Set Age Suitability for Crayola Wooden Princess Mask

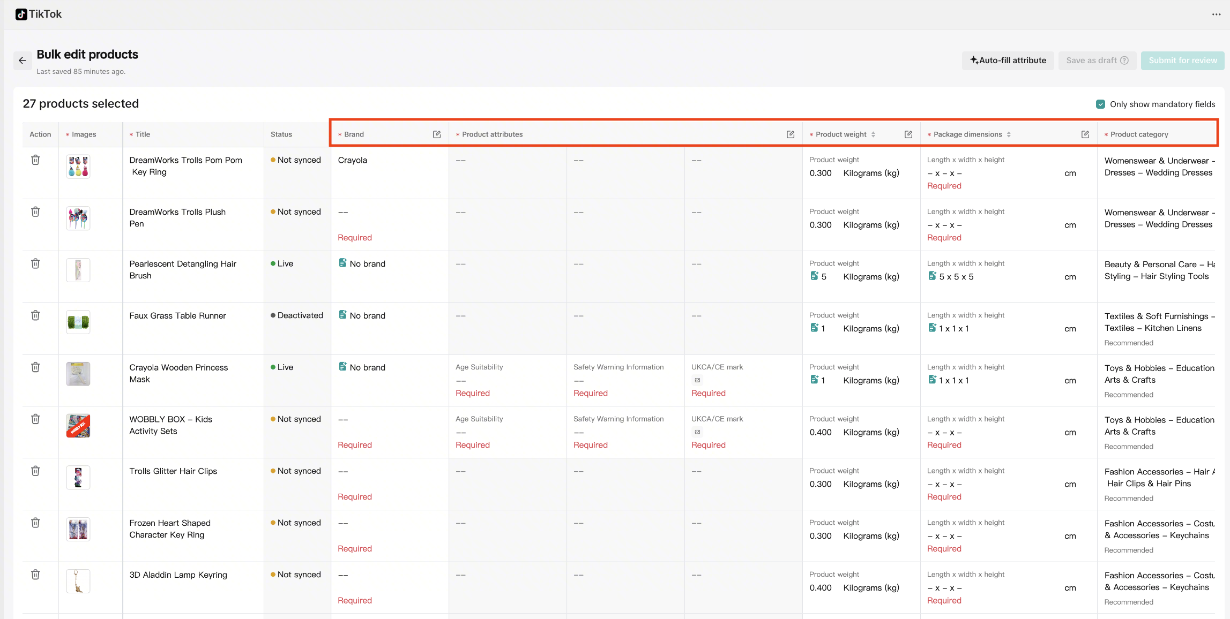pyautogui.click(x=461, y=381)
